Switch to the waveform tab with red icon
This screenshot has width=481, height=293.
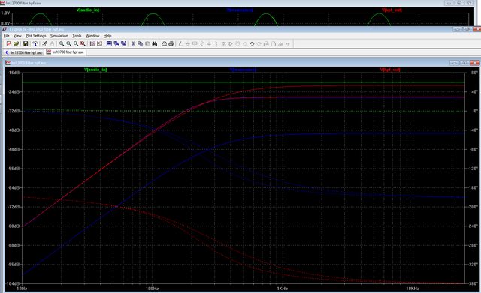click(65, 52)
